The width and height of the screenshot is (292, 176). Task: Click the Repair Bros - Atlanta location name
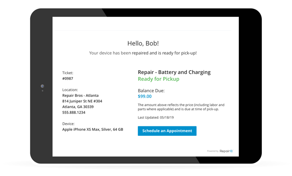81,95
